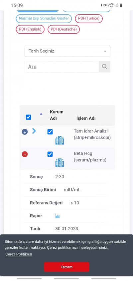Open the Çerez Politikası link

[x=19, y=254]
